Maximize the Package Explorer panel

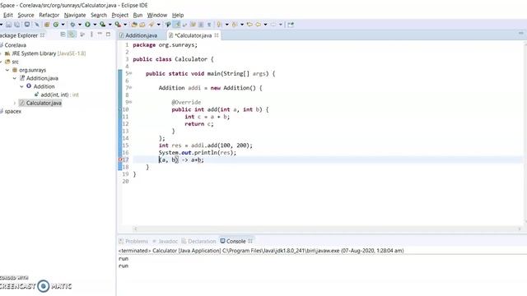(108, 35)
